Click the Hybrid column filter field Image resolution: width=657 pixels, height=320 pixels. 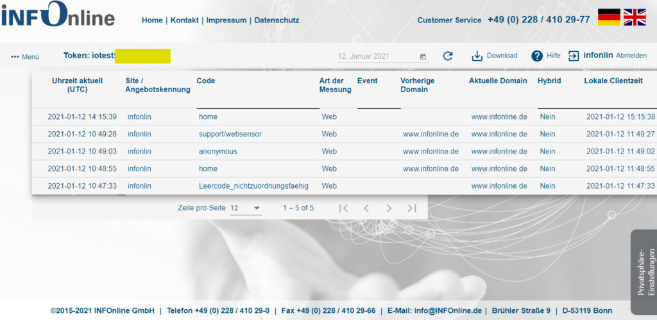point(559,103)
